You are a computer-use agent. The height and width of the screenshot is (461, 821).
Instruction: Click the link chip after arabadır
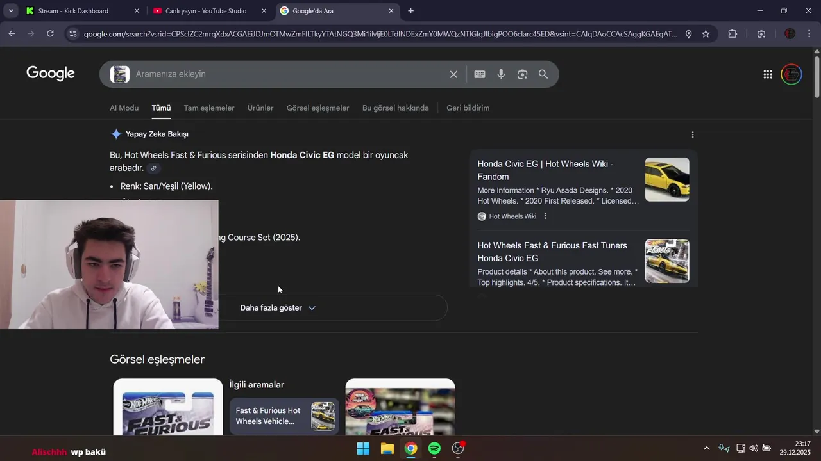[x=153, y=168]
